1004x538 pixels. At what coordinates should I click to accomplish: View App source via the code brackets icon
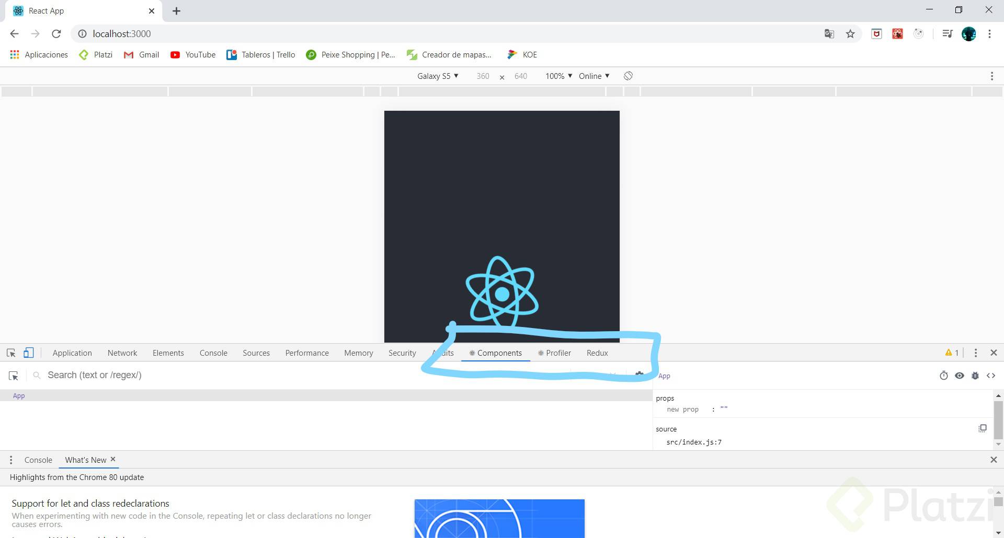pos(991,376)
